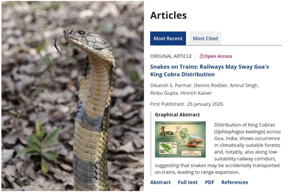Click the king cobra photograph
288x192 pixels.
coord(73,96)
